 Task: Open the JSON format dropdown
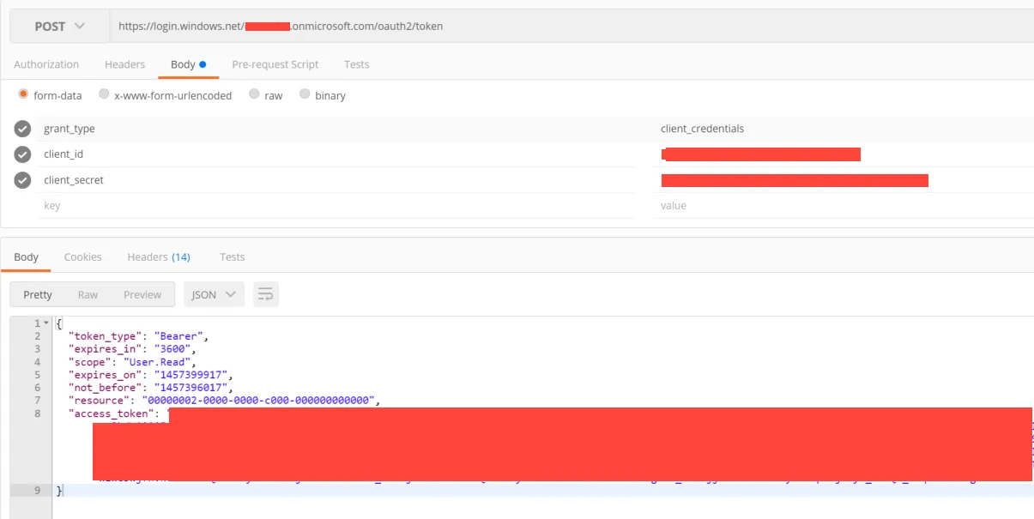coord(214,294)
